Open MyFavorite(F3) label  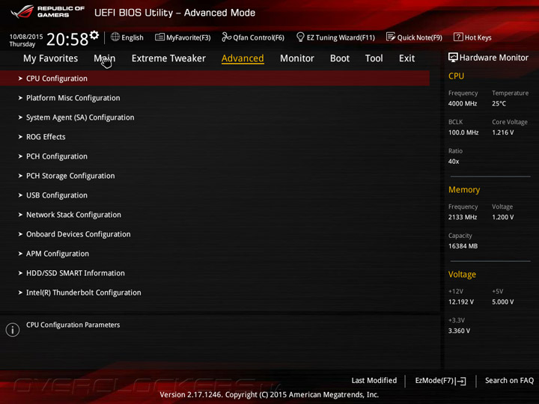(189, 37)
